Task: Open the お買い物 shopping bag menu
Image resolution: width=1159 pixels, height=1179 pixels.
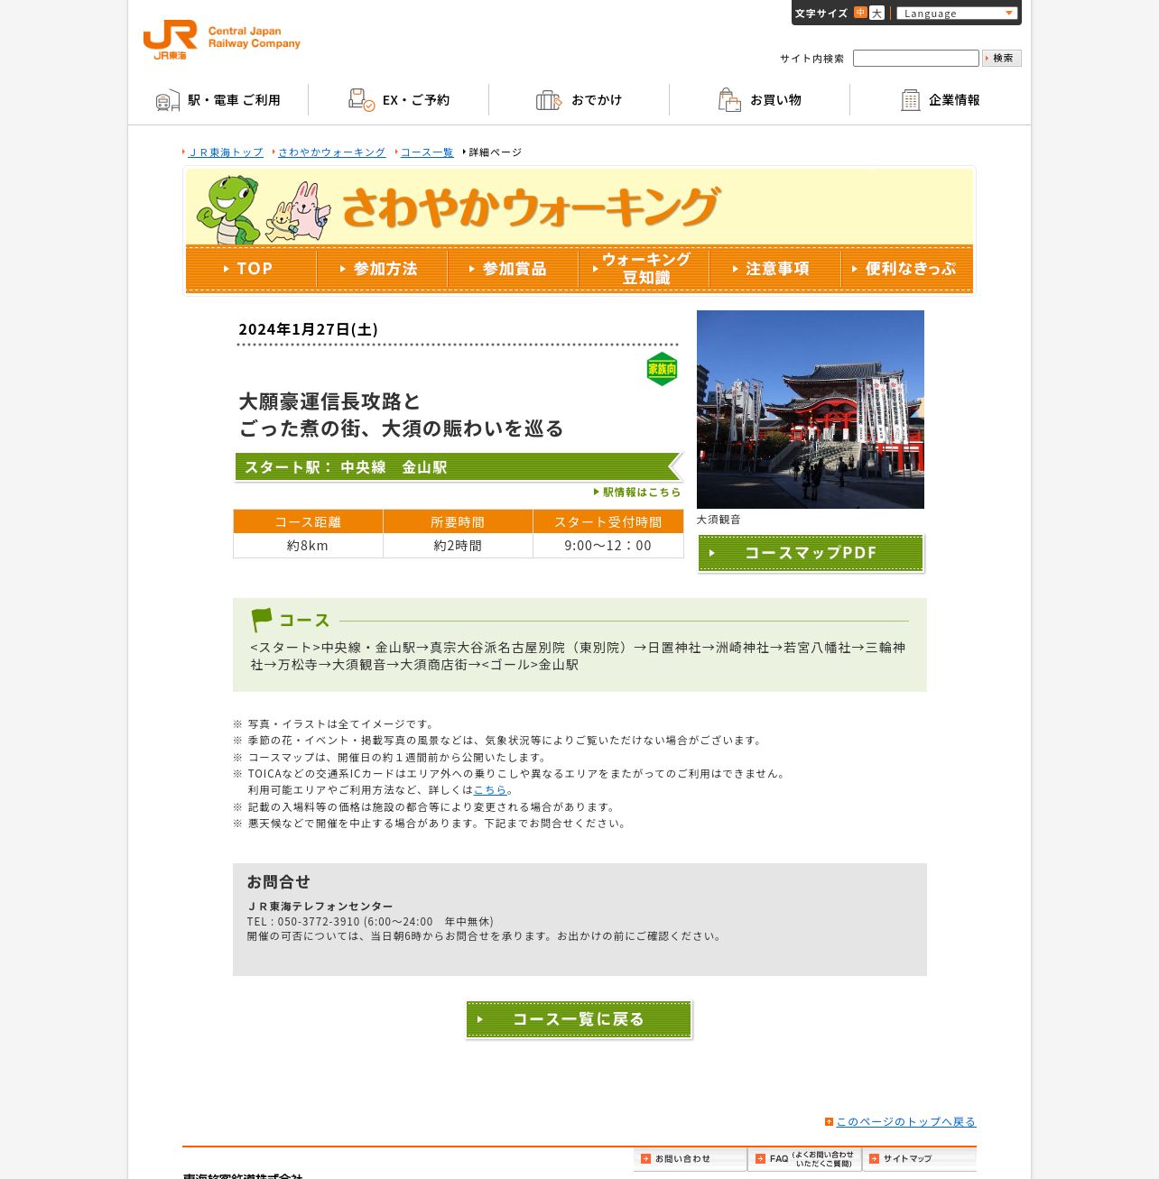Action: pos(759,100)
